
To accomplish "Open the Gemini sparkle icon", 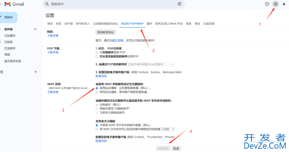I will click(x=284, y=4).
